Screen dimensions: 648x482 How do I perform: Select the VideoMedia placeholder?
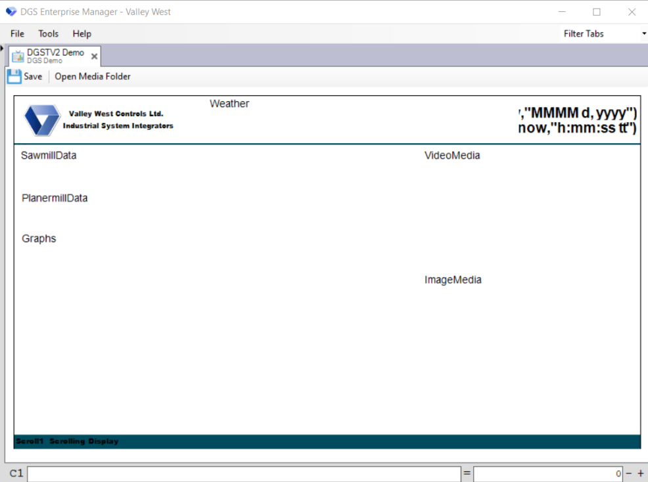point(452,155)
